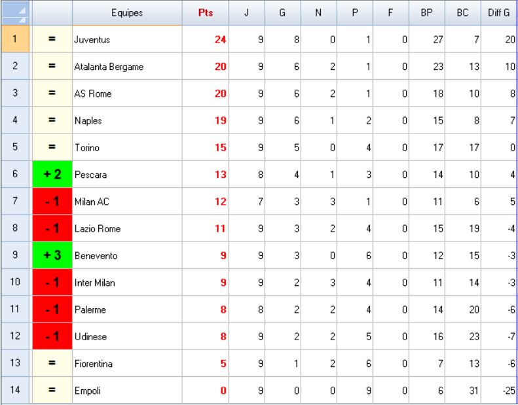Click the AS Rome team name cell

tap(126, 94)
